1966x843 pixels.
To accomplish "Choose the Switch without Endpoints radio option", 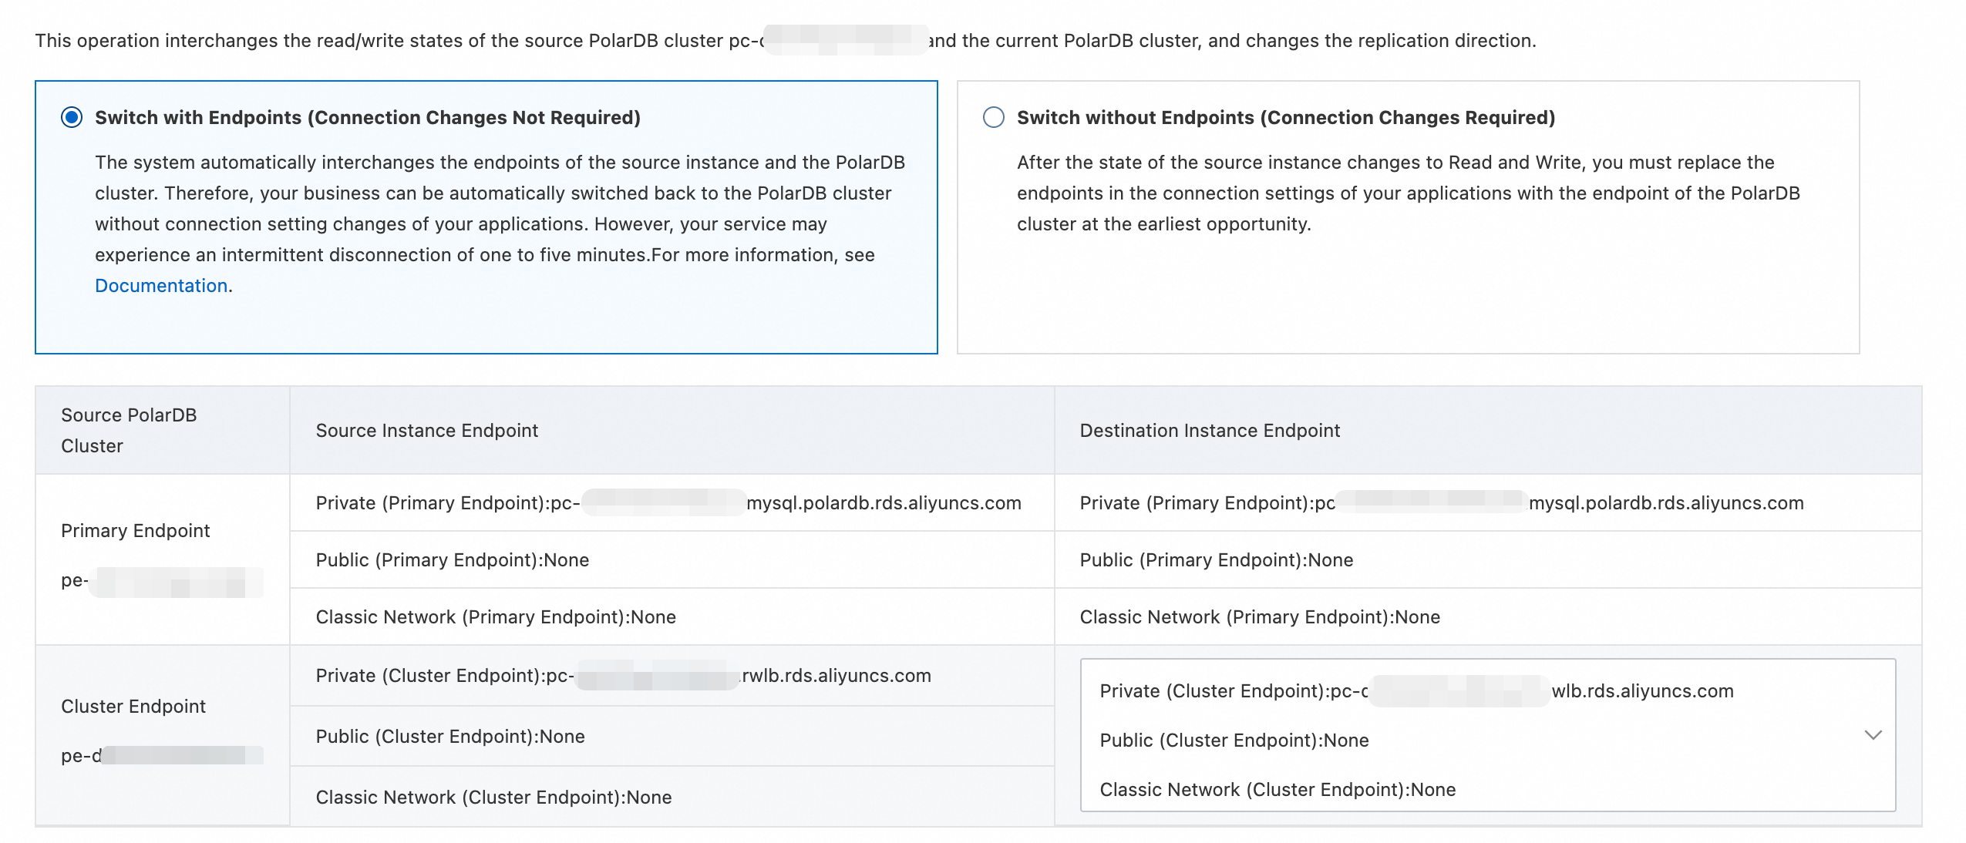I will point(994,118).
